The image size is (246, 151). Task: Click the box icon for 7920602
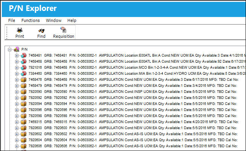[x=24, y=134]
